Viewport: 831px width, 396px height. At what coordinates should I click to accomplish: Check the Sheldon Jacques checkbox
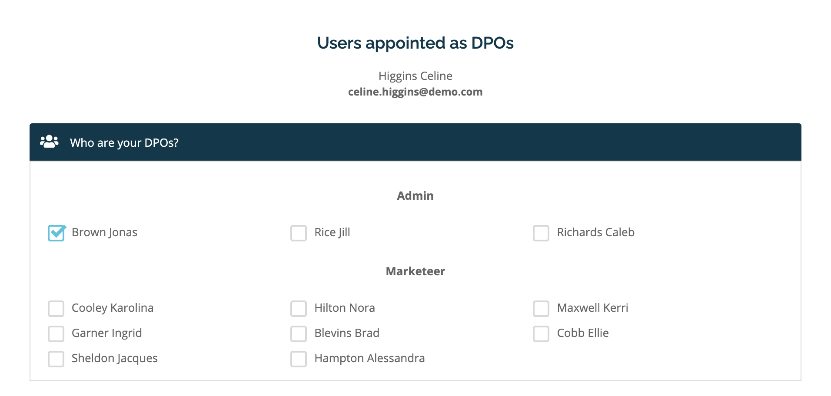(x=56, y=359)
